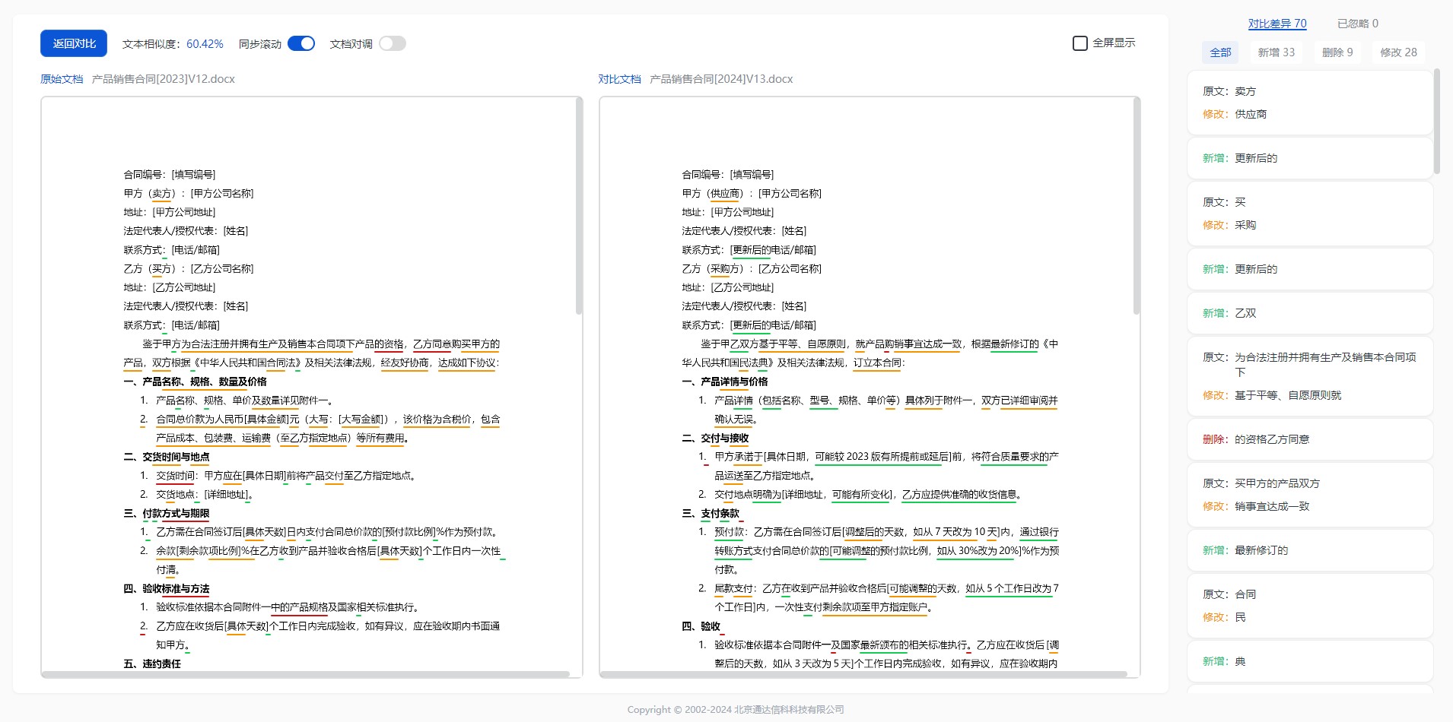Select the compared filename 产品销售合同[2024]V13.docx
This screenshot has width=1453, height=722.
[x=721, y=79]
